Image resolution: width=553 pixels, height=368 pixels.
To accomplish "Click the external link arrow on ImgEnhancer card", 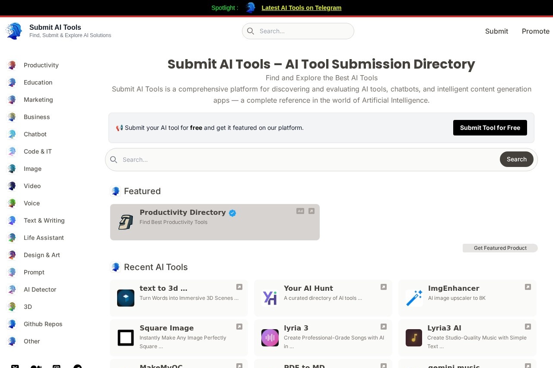I will (x=528, y=286).
